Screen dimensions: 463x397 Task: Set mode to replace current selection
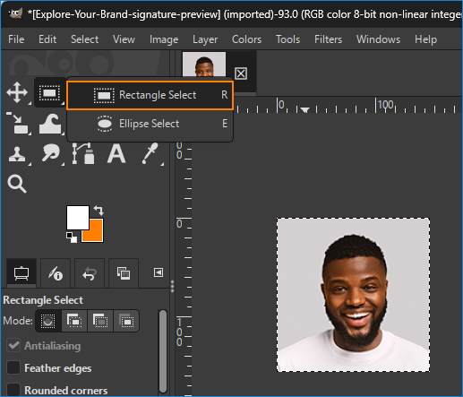click(x=48, y=321)
